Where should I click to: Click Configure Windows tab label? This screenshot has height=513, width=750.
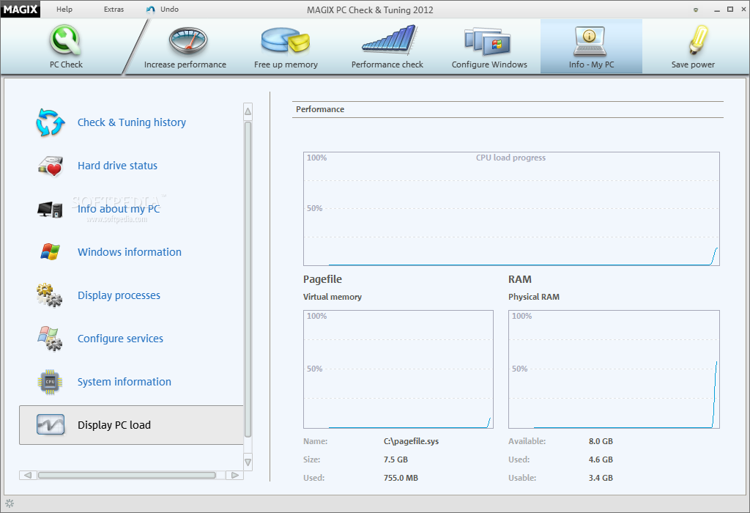pos(489,64)
